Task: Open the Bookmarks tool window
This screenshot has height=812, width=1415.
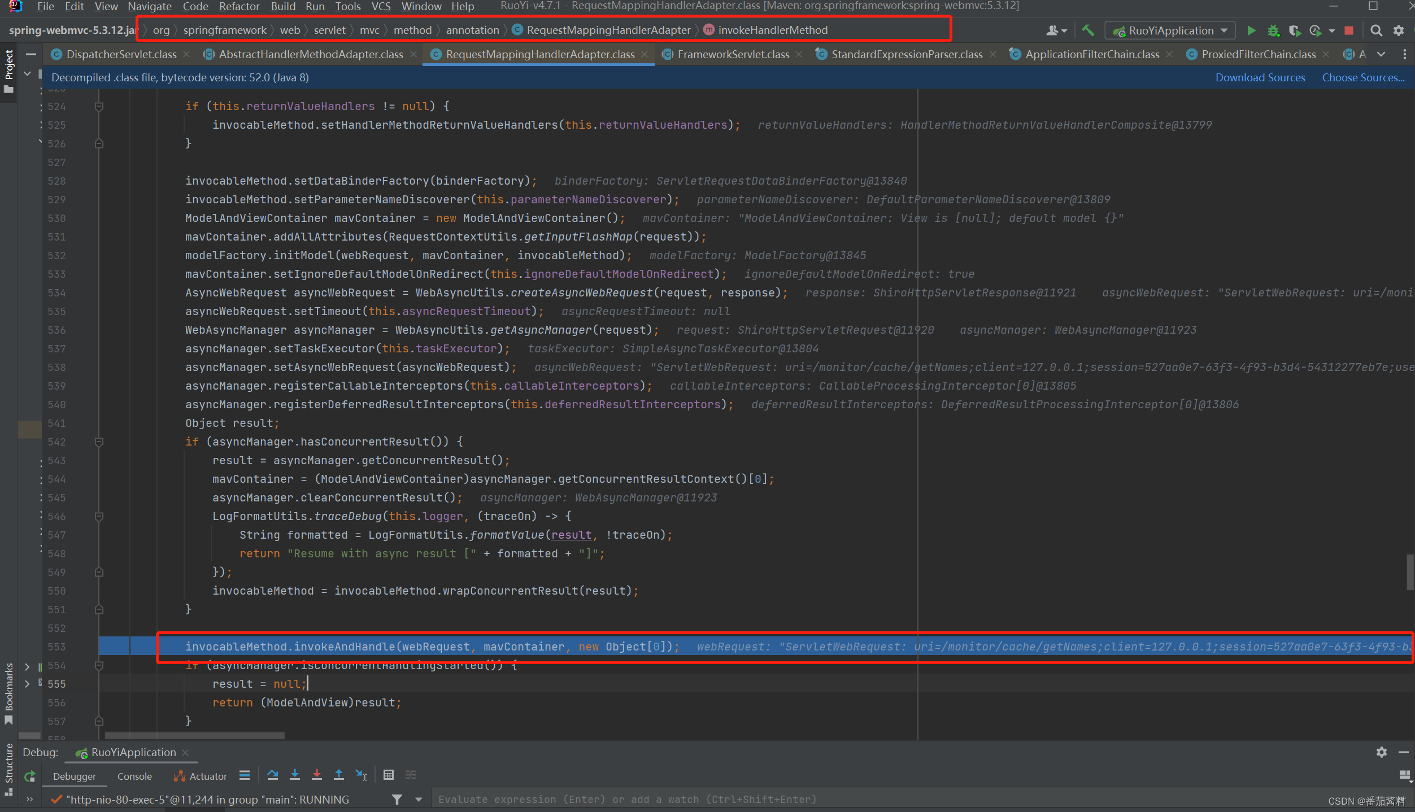Action: [8, 695]
